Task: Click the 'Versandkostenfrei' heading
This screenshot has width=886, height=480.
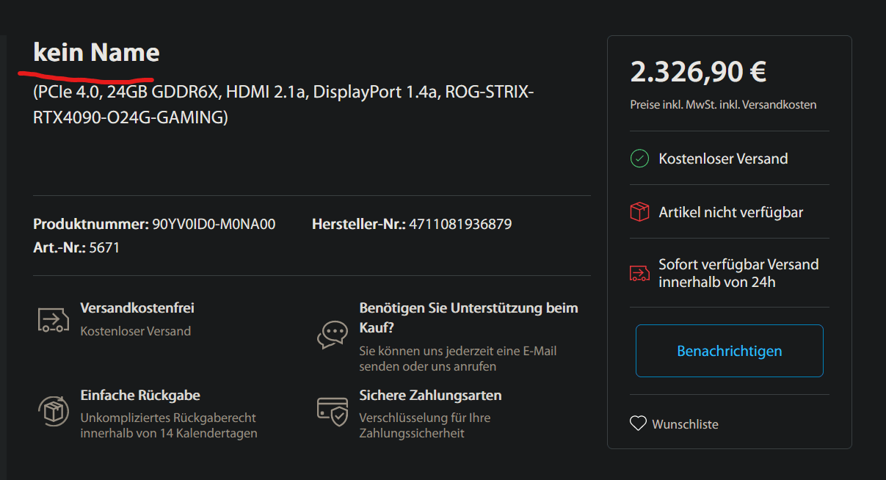Action: (x=137, y=308)
